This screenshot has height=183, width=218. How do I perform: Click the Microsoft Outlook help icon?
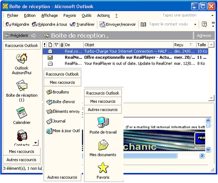pyautogui.click(x=204, y=24)
